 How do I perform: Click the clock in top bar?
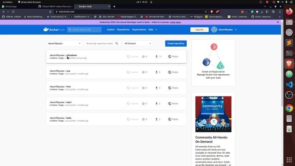point(142,2)
